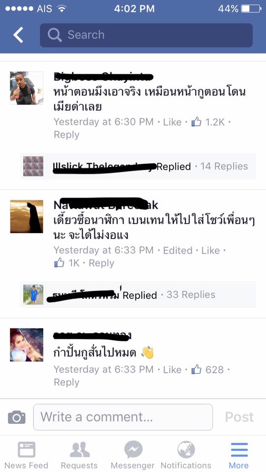Like the waving hand emoji comment
Image resolution: width=266 pixels, height=472 pixels.
pos(172,369)
